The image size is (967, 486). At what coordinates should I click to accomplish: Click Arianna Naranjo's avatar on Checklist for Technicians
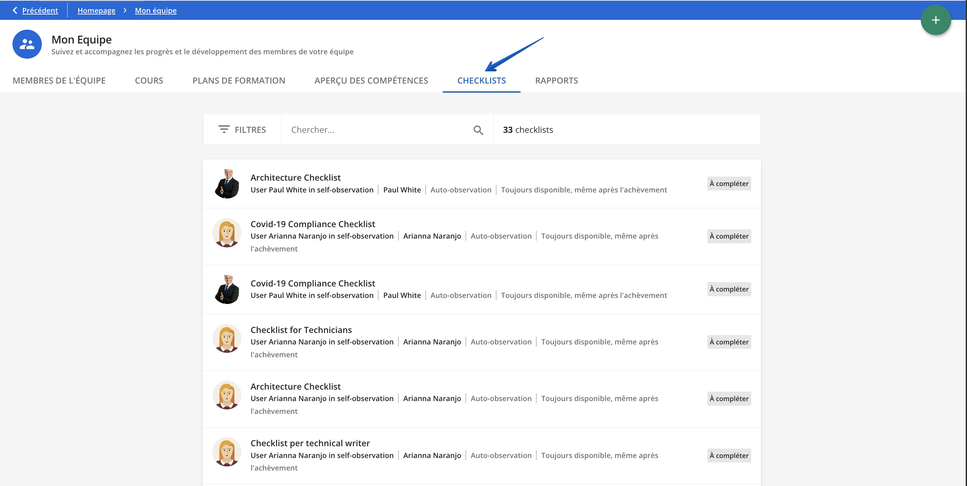[x=227, y=338]
